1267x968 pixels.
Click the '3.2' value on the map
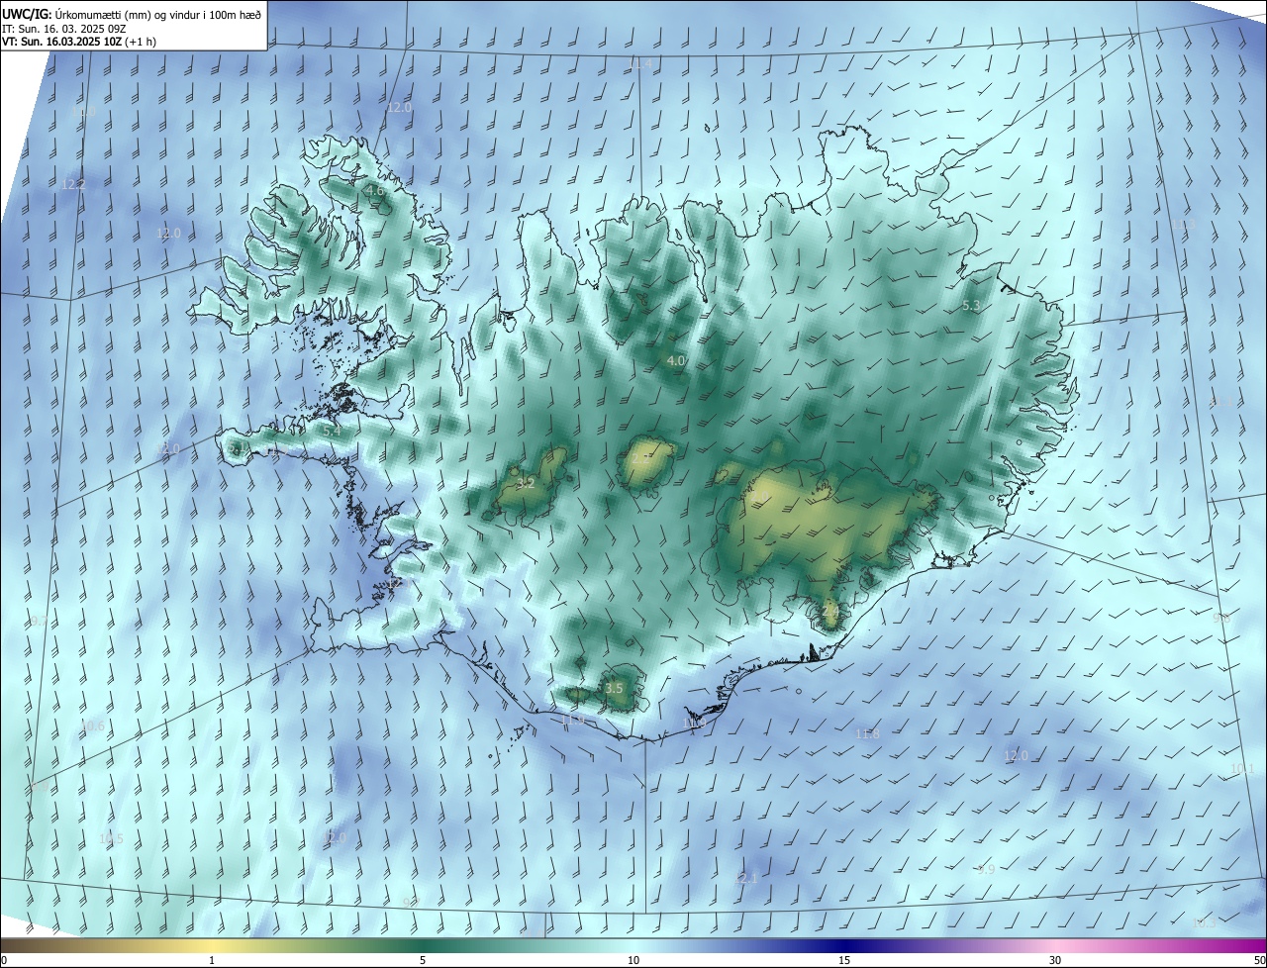pos(526,483)
